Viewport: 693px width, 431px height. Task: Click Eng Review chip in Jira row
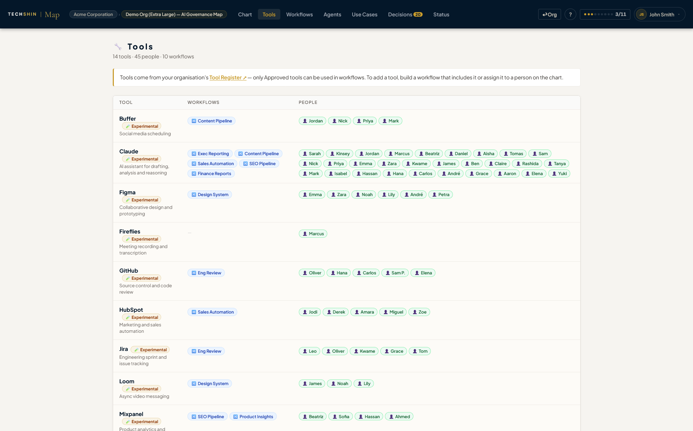pyautogui.click(x=206, y=351)
